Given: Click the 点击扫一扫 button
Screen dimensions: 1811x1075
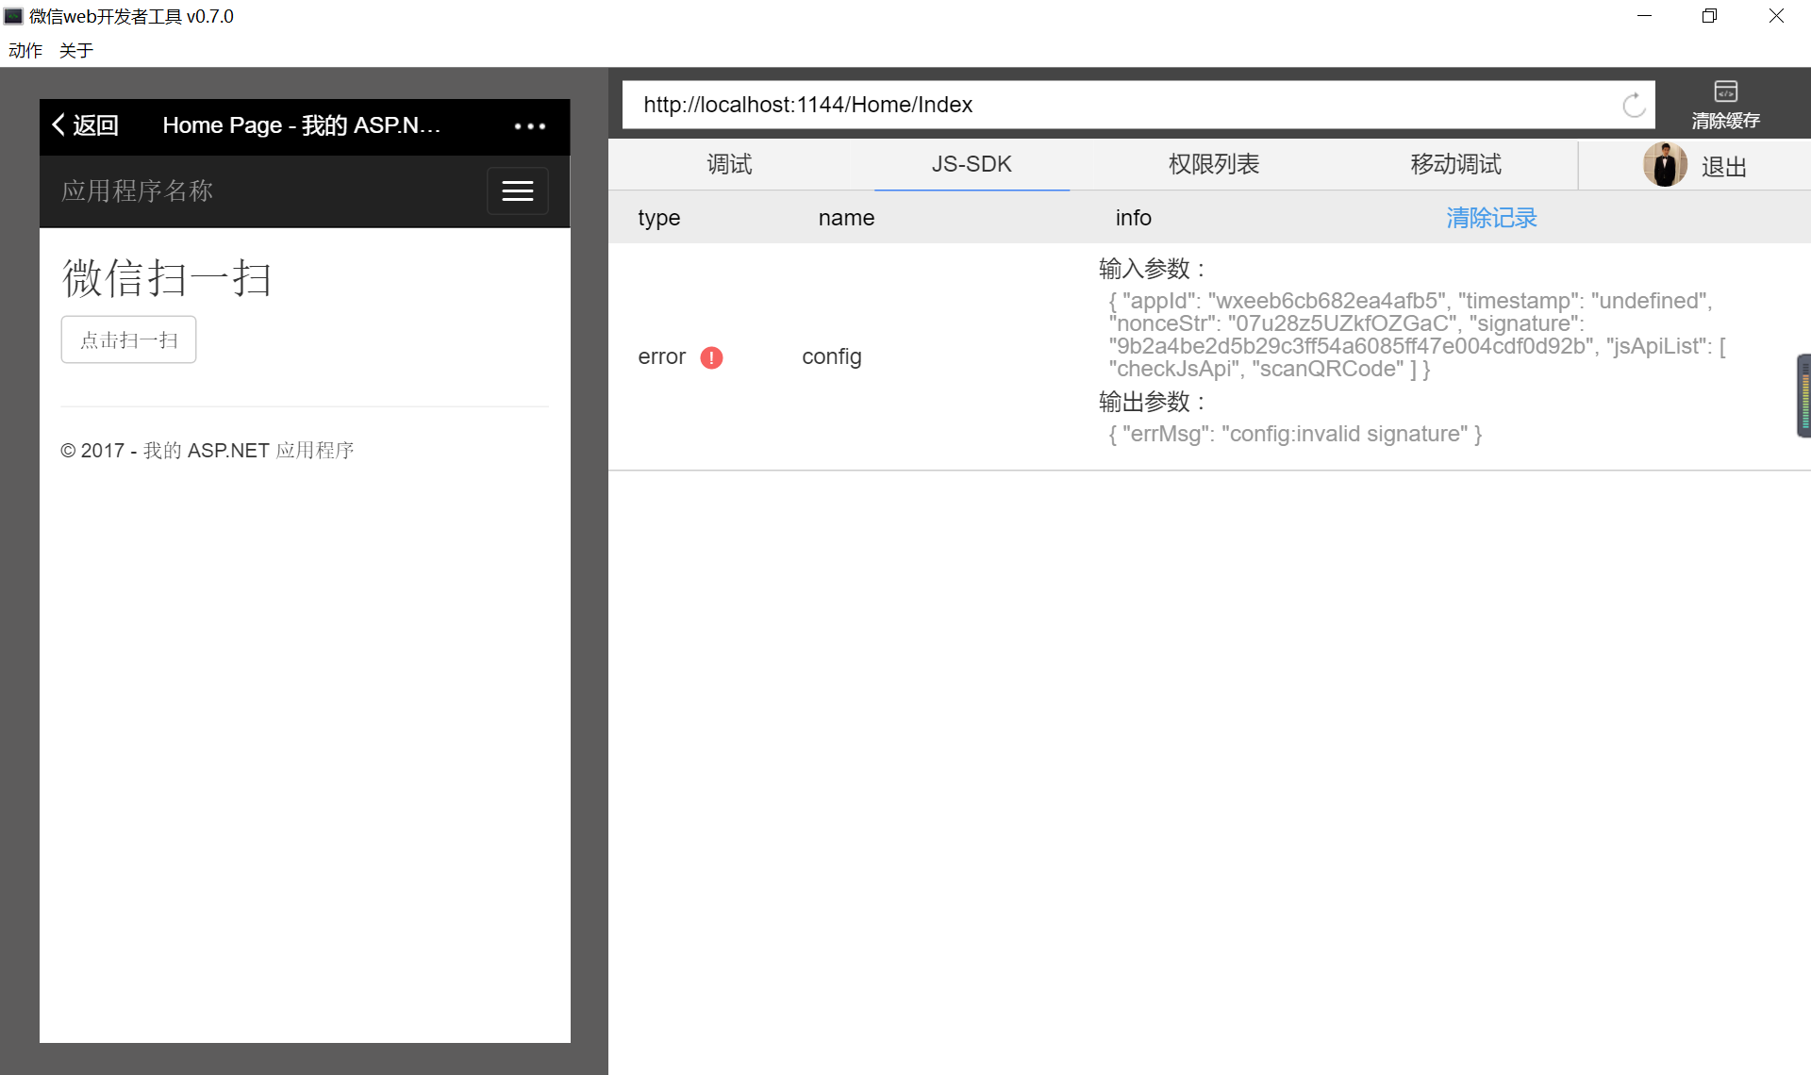Looking at the screenshot, I should [128, 339].
